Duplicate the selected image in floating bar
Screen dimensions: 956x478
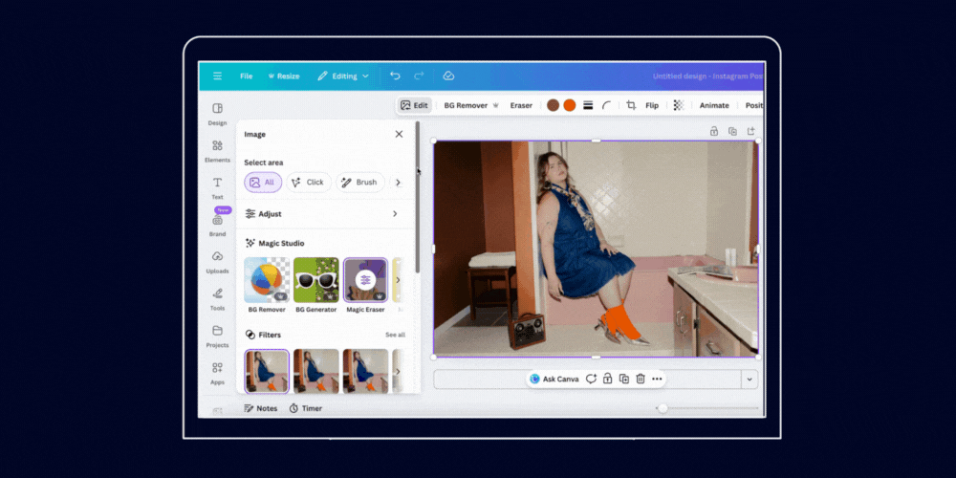point(623,379)
